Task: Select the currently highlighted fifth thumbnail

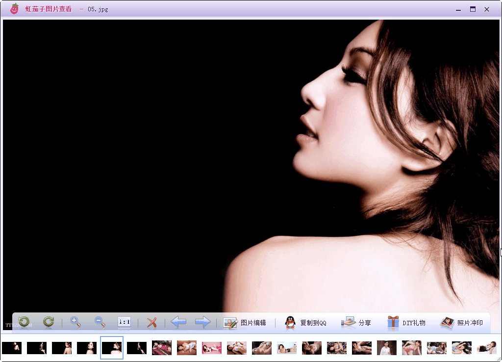Action: pyautogui.click(x=112, y=348)
